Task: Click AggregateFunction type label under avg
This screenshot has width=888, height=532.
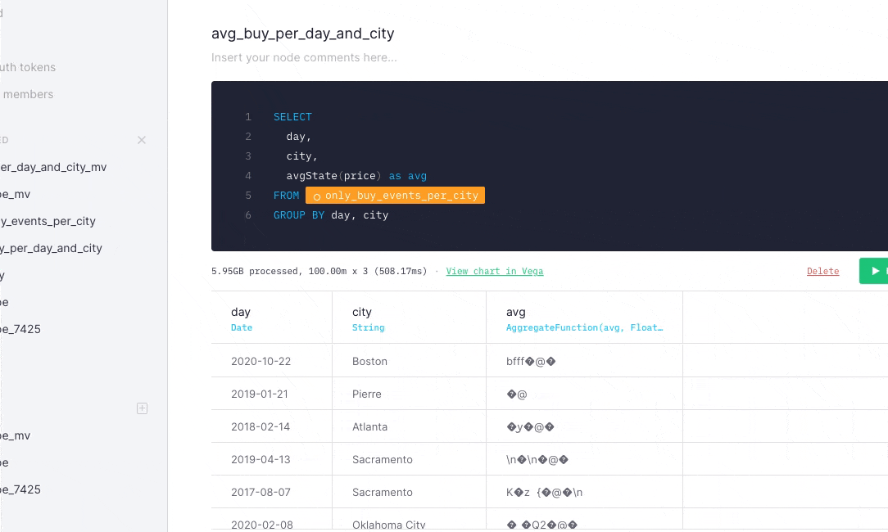Action: click(x=584, y=327)
